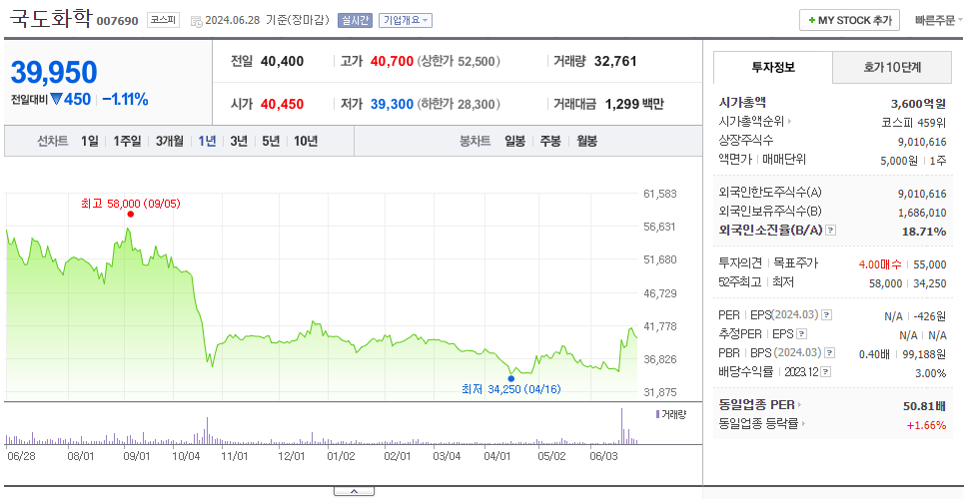The width and height of the screenshot is (967, 499).
Task: Click the 전일 value 40,400
Action: [282, 62]
